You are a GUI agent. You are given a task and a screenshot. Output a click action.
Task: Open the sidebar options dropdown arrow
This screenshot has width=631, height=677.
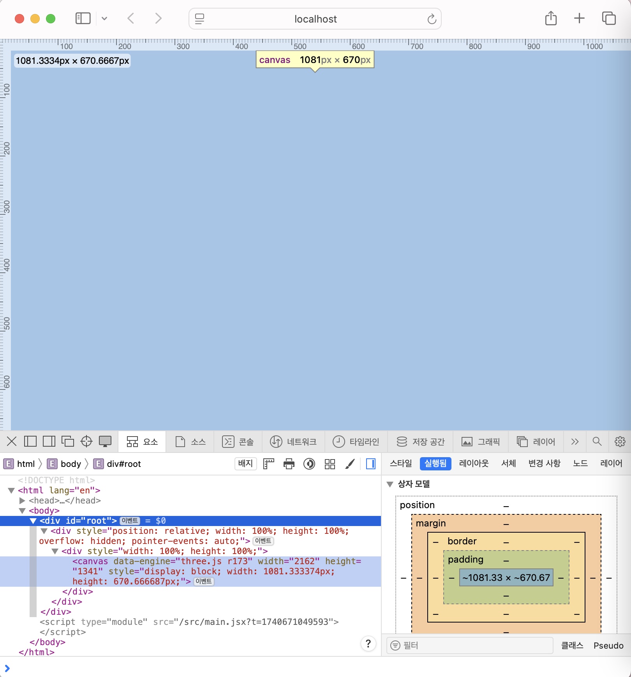pyautogui.click(x=104, y=19)
